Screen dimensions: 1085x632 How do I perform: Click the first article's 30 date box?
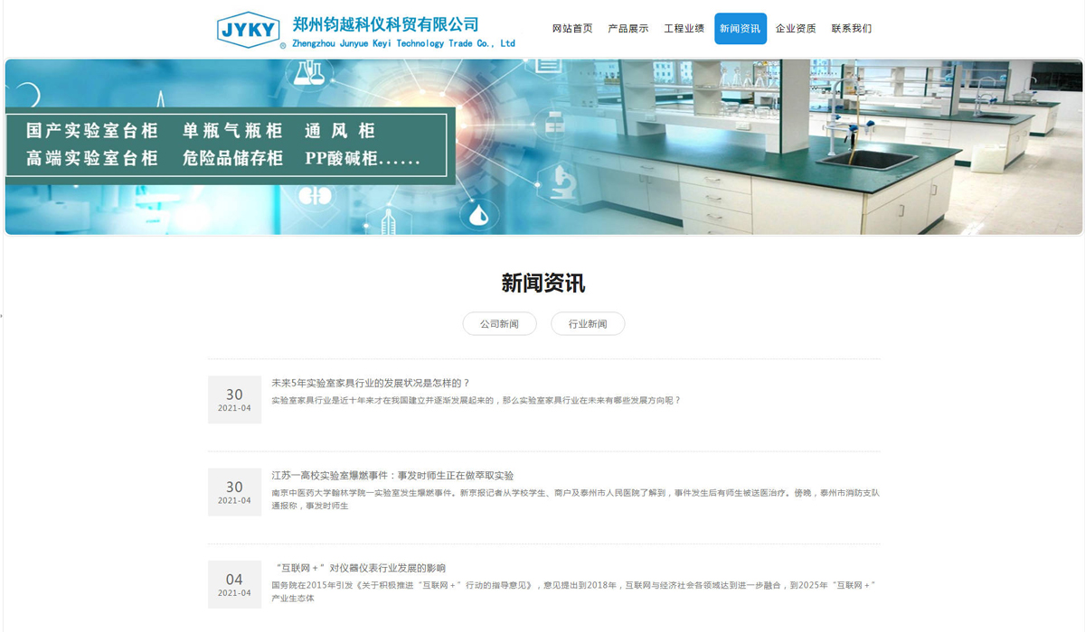tap(234, 399)
